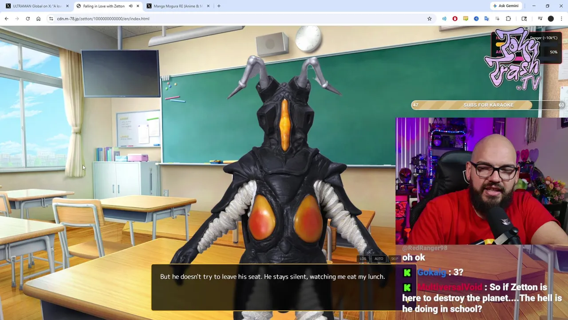The image size is (568, 320).
Task: Switch to the Manga Mogura RE tab
Action: click(177, 6)
